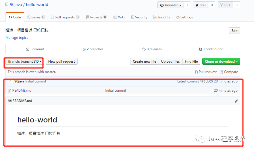This screenshot has width=254, height=150.
Task: Open the 0 releases page
Action: pyautogui.click(x=152, y=49)
